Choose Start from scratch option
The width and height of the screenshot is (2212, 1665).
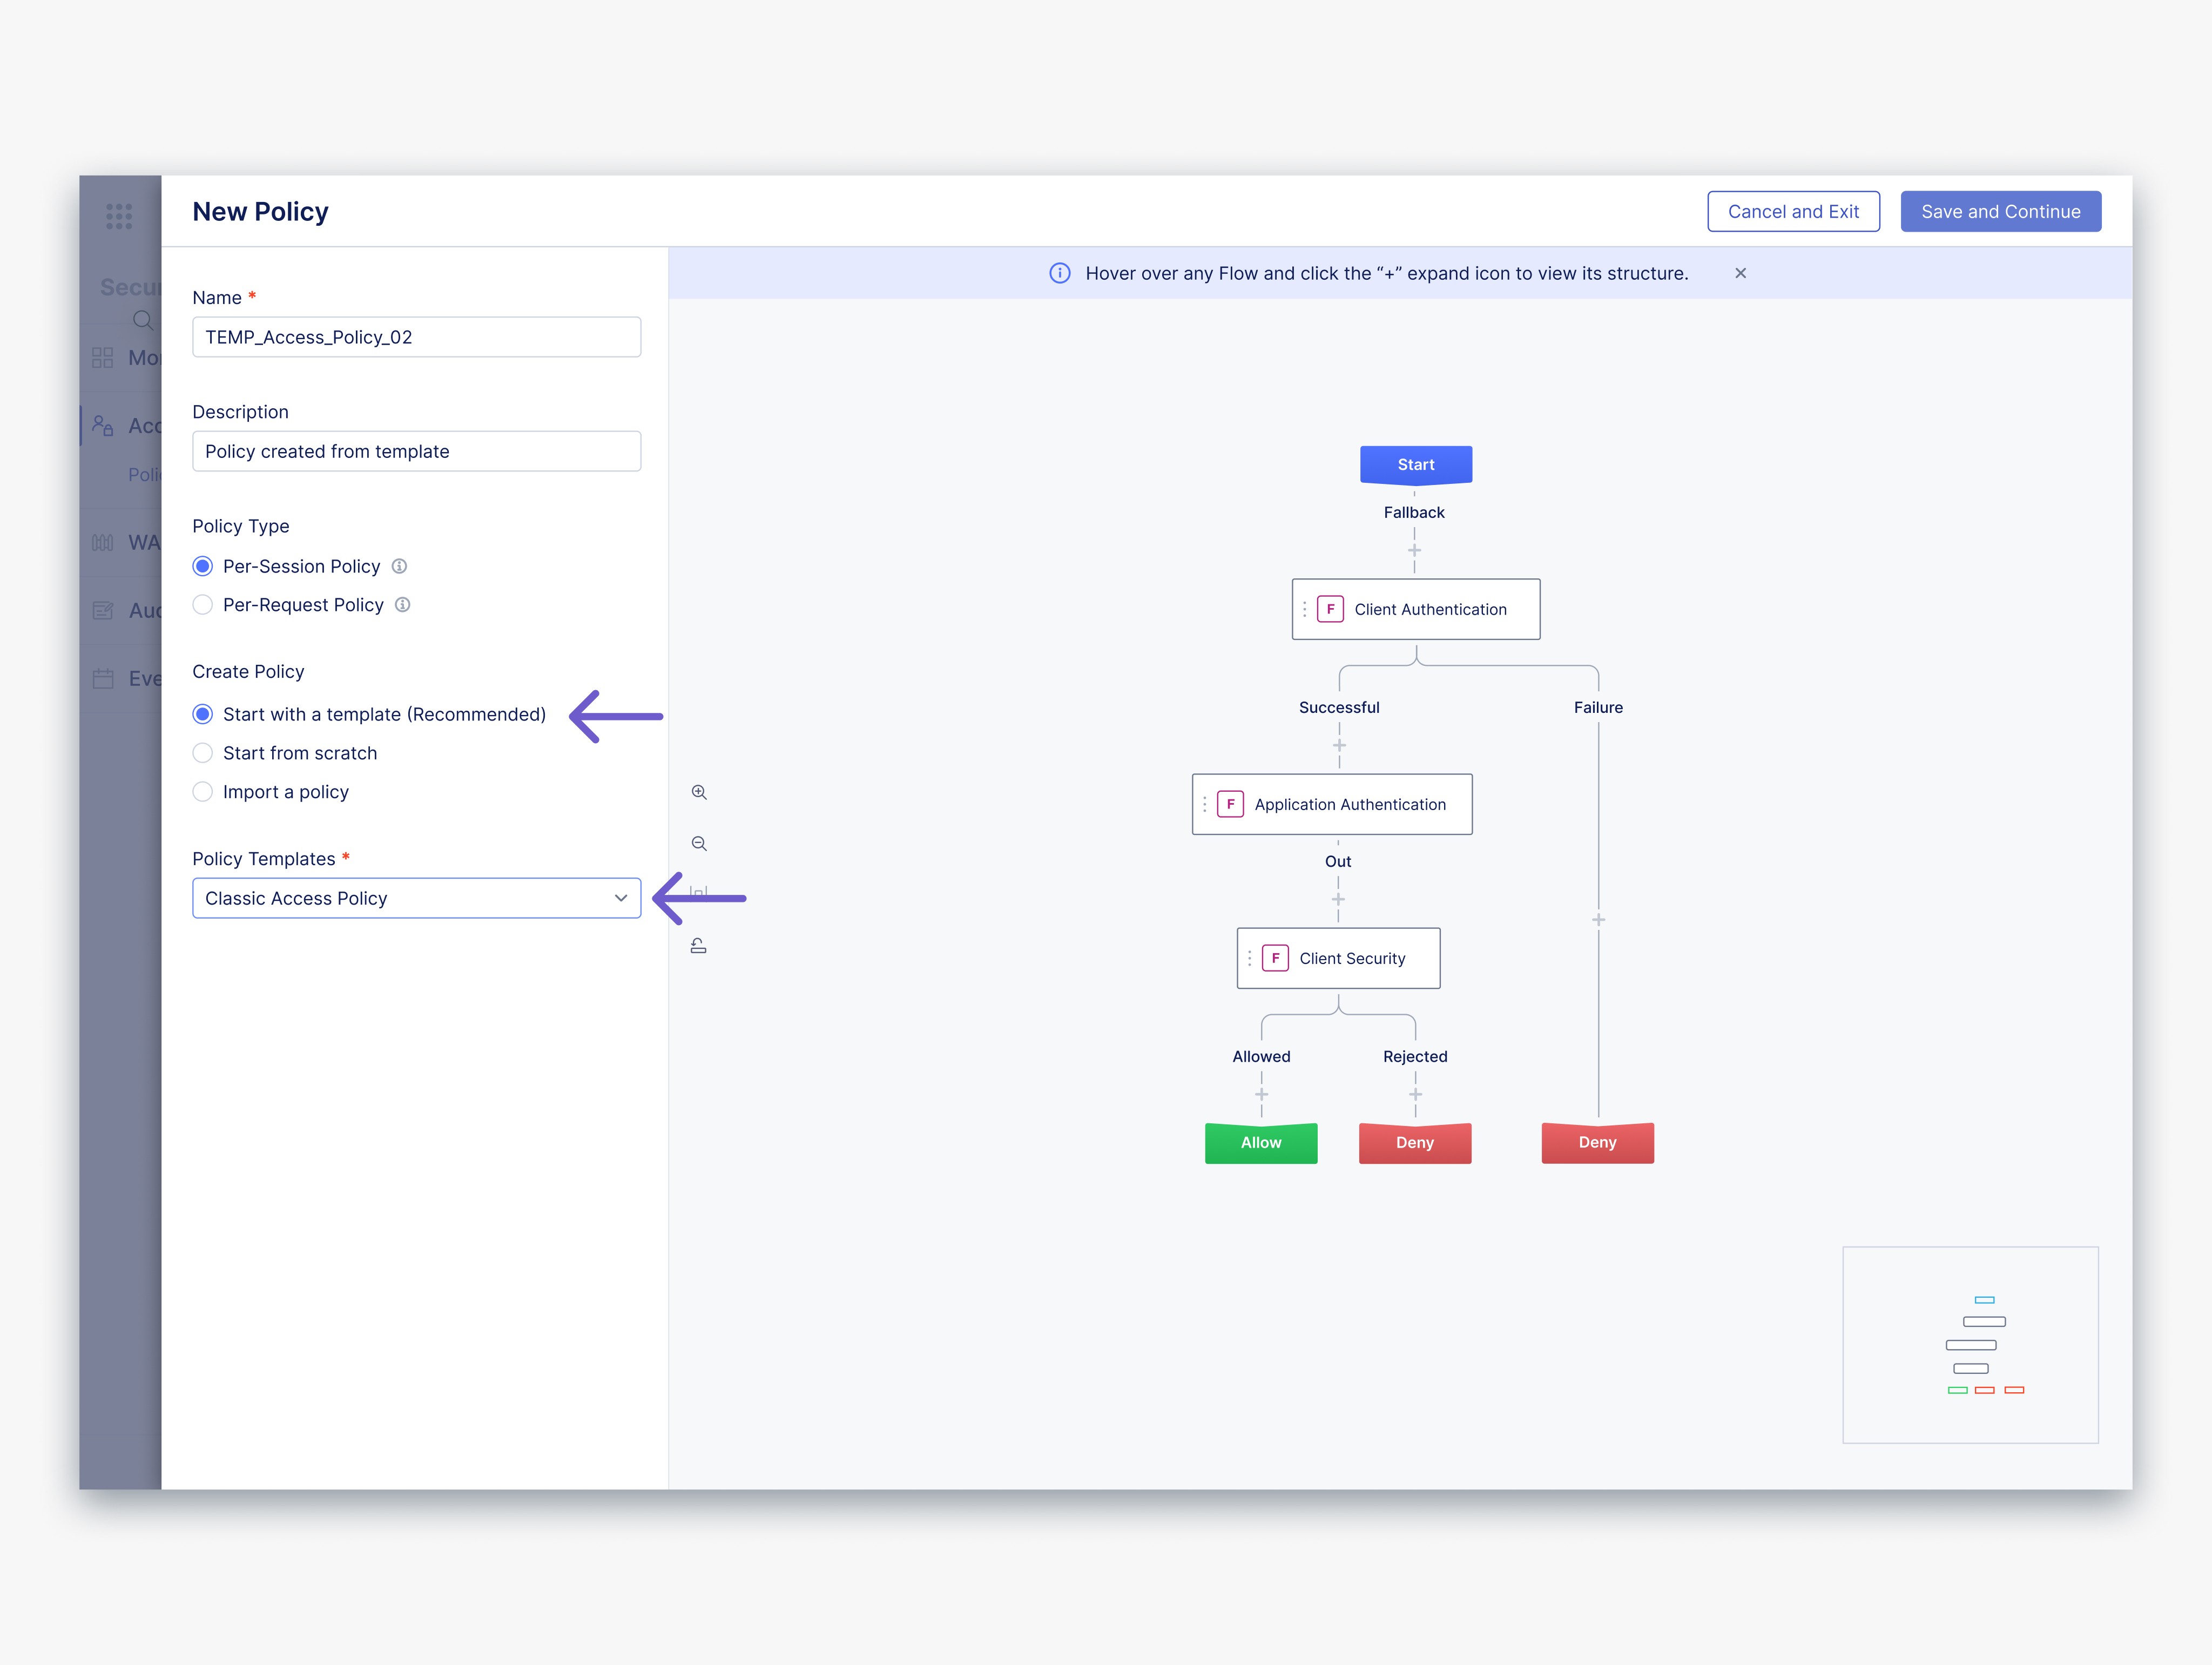[203, 753]
